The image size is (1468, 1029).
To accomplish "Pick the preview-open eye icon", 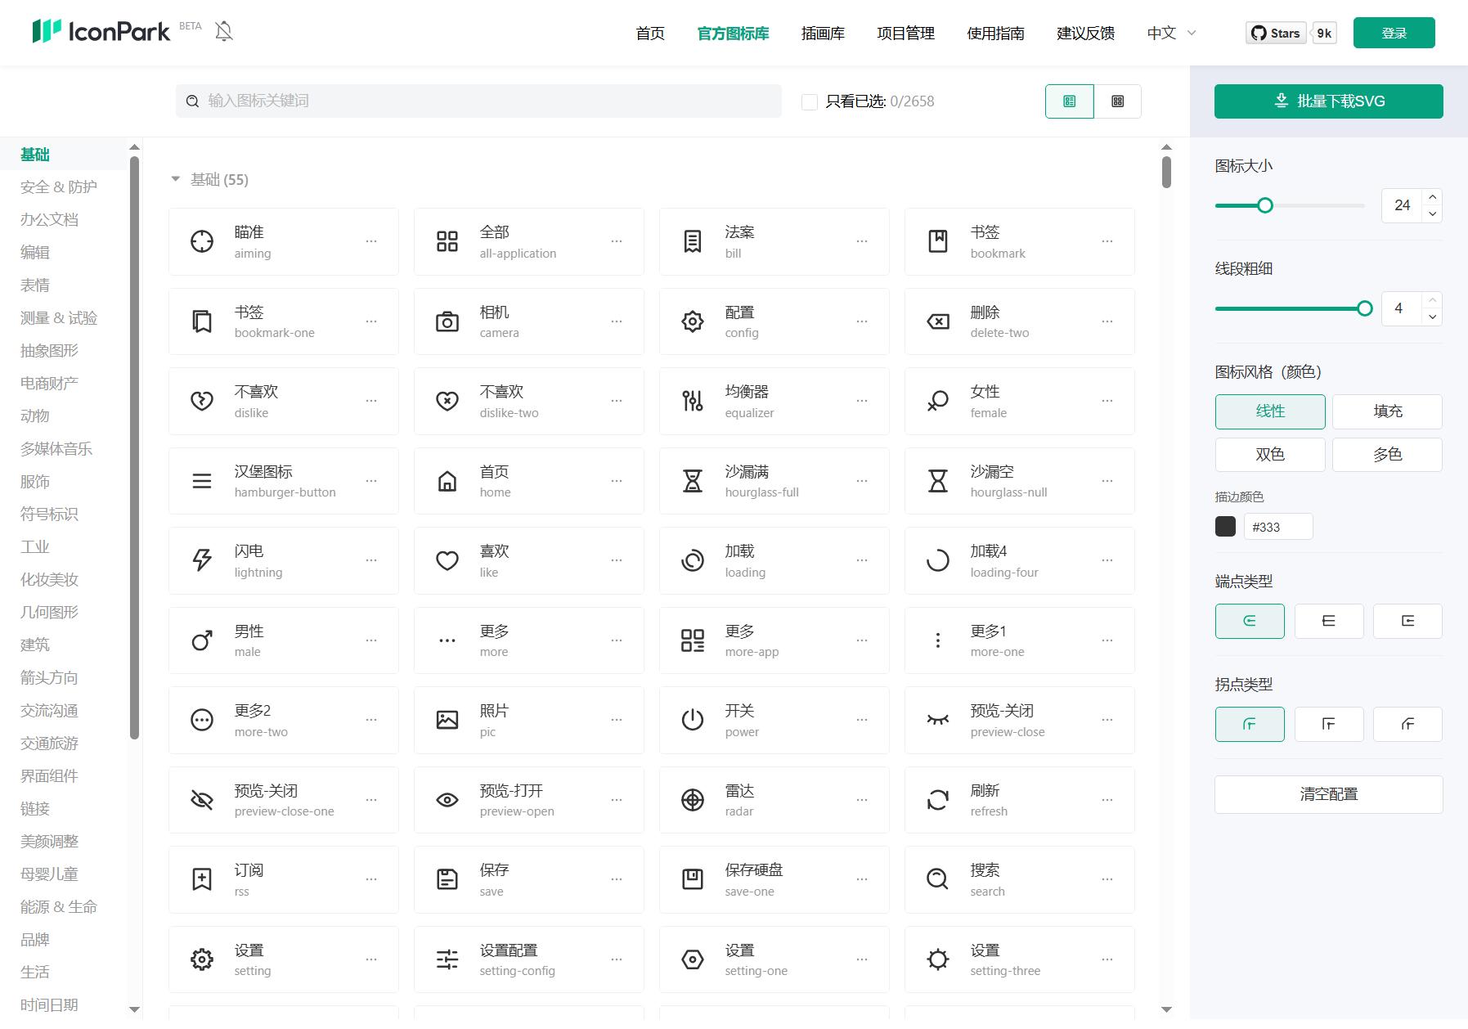I will (447, 800).
